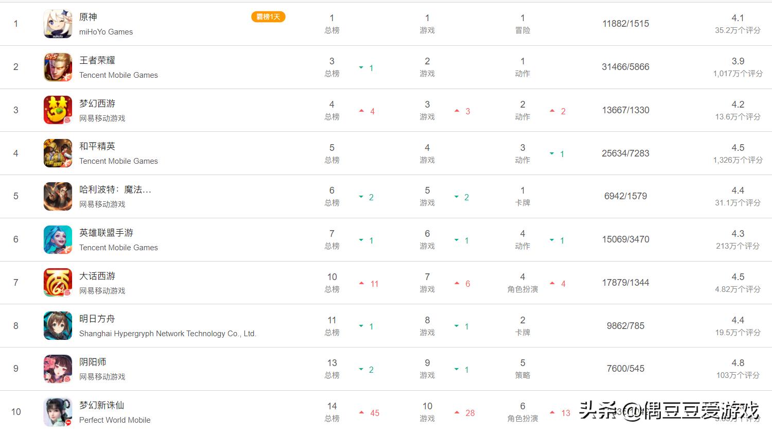The width and height of the screenshot is (772, 433).
Task: Click the 哈利波特：魔法… game title
Action: pyautogui.click(x=115, y=189)
